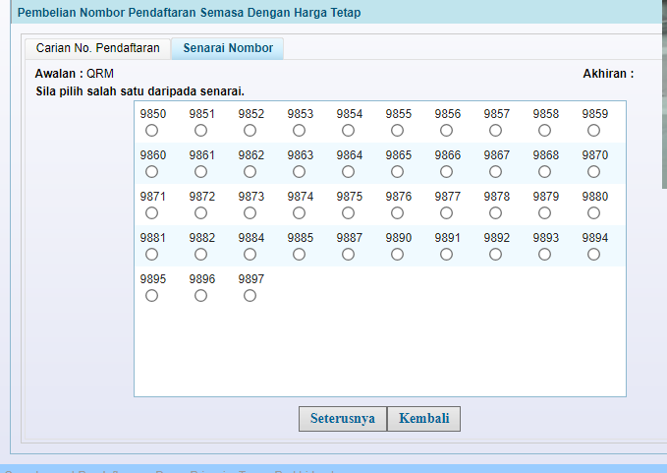Select registration number 9894
Image resolution: width=667 pixels, height=473 pixels.
(594, 255)
